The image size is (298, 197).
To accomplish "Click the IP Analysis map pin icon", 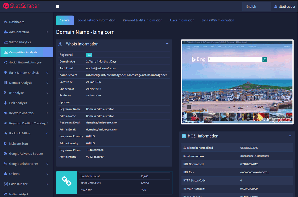I will (x=5, y=93).
